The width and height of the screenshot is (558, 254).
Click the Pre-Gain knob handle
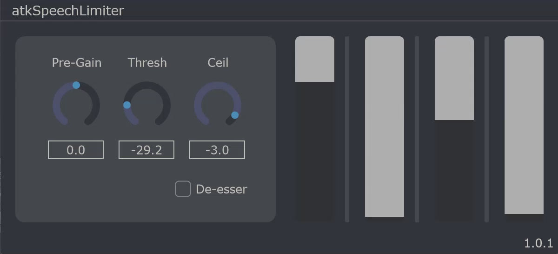pyautogui.click(x=76, y=85)
